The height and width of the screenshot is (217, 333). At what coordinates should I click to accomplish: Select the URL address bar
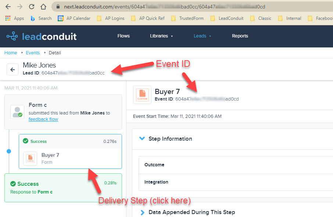pos(192,7)
